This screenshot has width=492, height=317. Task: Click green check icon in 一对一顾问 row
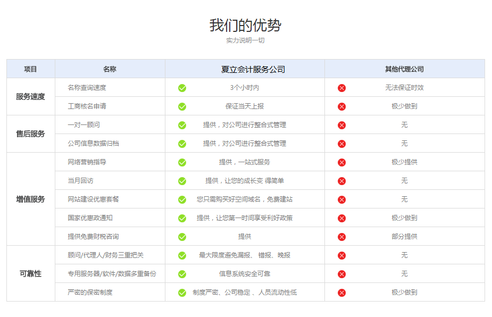click(x=182, y=125)
